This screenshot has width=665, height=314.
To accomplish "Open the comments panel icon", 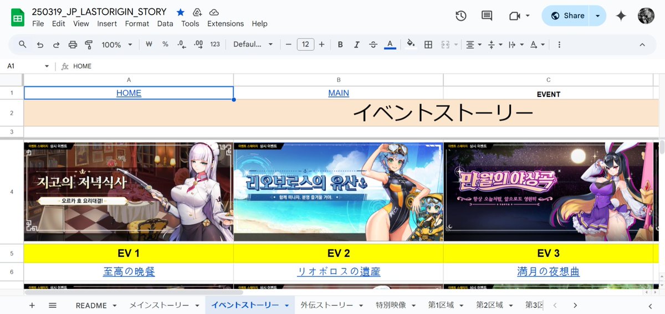I will coord(487,16).
